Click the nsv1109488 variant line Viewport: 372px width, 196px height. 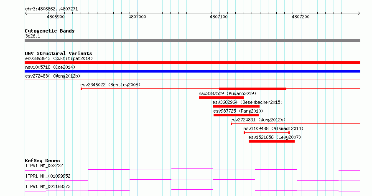(267, 133)
